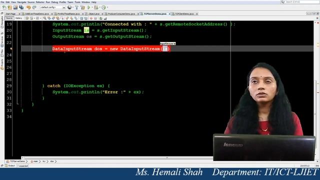Open the Debug Project dropdown arrow
Screen dimensions: 320x180
(100, 7)
